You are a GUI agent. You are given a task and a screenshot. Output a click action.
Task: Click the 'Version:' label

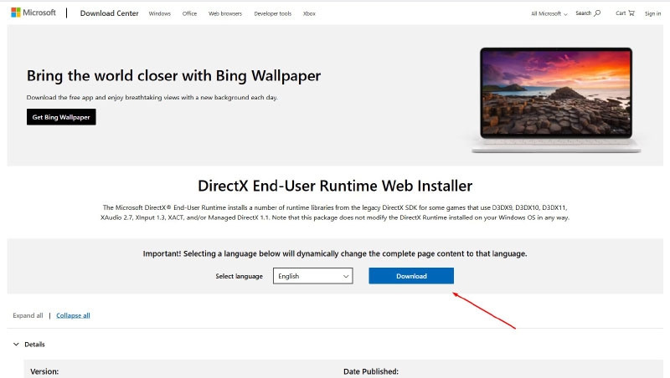pyautogui.click(x=44, y=371)
